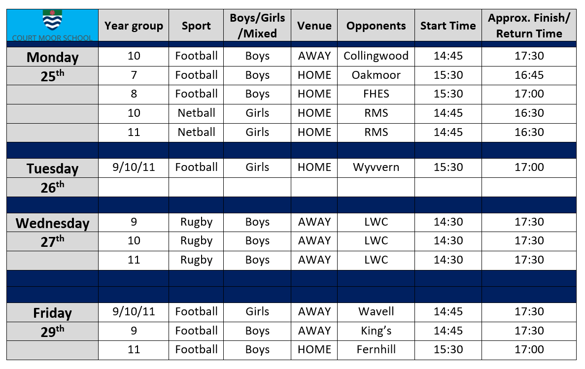Click the Wavell opponents cell

click(x=376, y=312)
